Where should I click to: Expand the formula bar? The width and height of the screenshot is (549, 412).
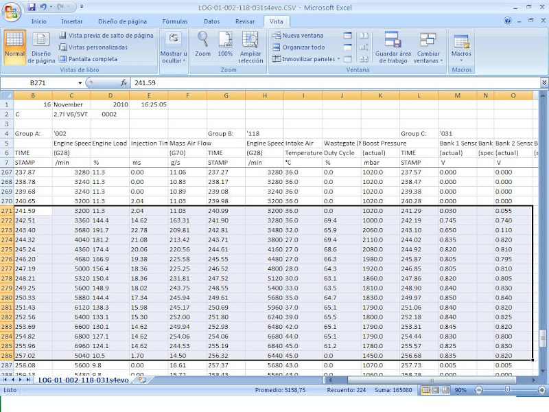point(544,82)
